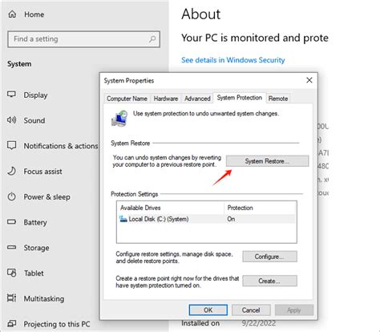Select the System Protection tab
This screenshot has height=332, width=380.
(240, 98)
